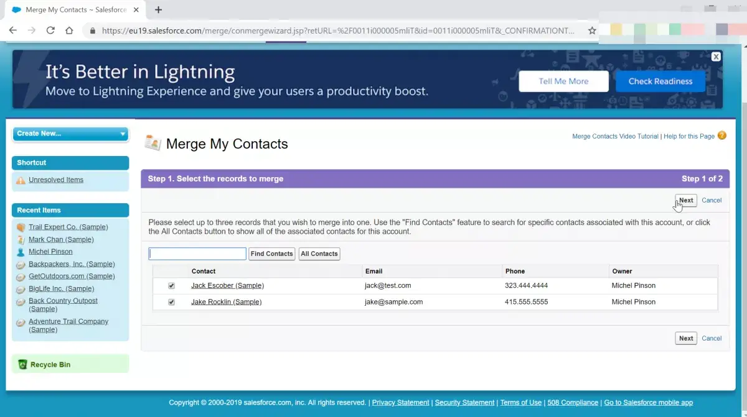
Task: Reload the page with the refresh icon
Action: (50, 30)
